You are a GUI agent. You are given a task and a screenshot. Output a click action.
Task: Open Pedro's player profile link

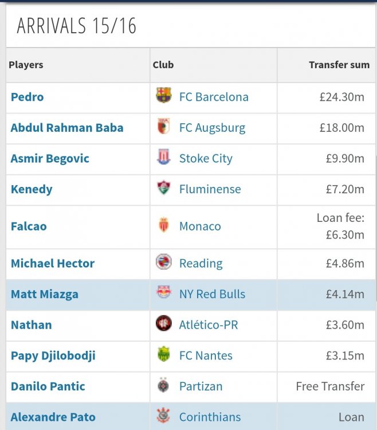pyautogui.click(x=27, y=97)
